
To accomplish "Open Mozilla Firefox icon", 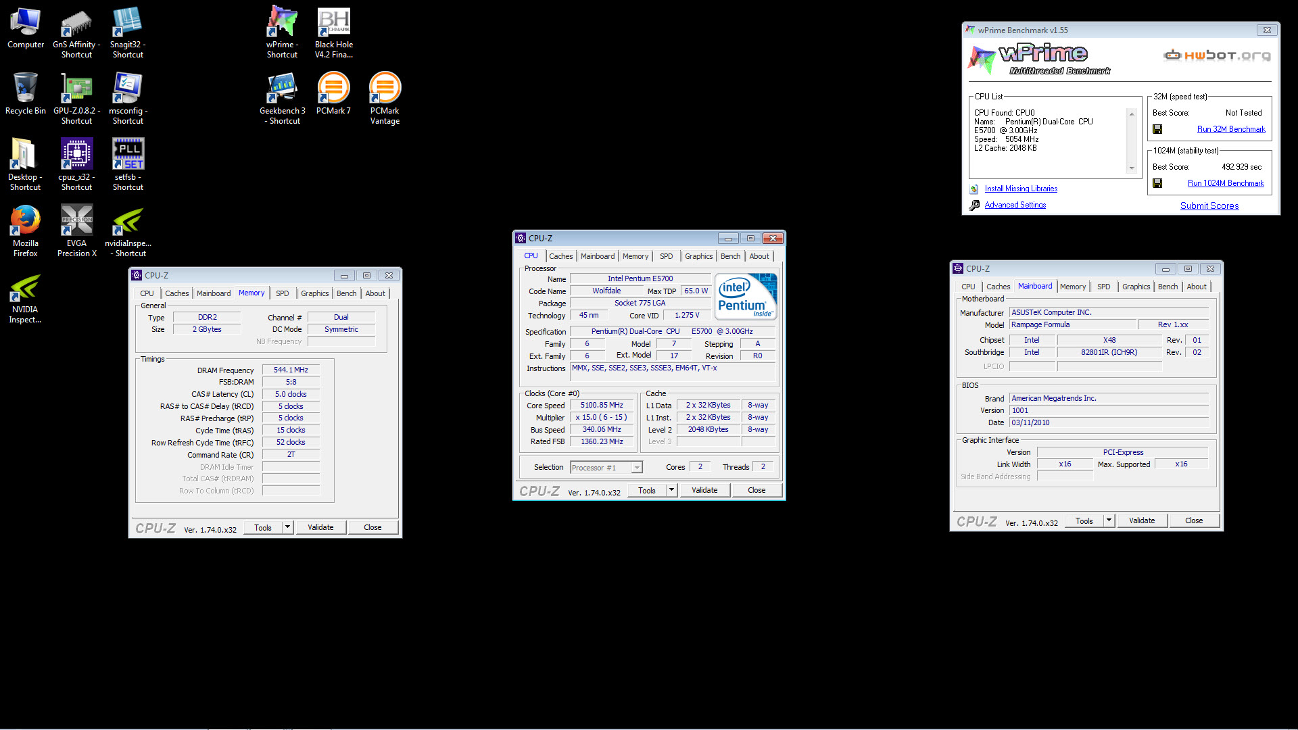I will point(26,230).
